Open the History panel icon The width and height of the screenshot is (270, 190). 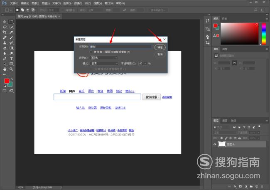pyautogui.click(x=208, y=21)
